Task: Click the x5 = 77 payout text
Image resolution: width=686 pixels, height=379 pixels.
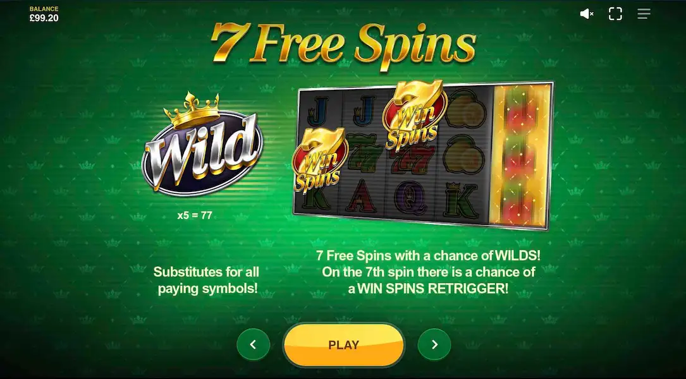Action: [x=195, y=215]
